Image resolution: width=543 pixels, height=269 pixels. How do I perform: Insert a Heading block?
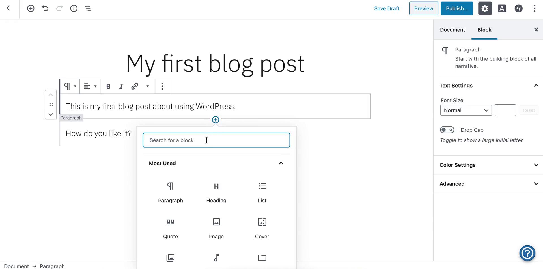pyautogui.click(x=216, y=192)
